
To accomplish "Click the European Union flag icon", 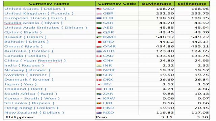I will coord(99,18).
